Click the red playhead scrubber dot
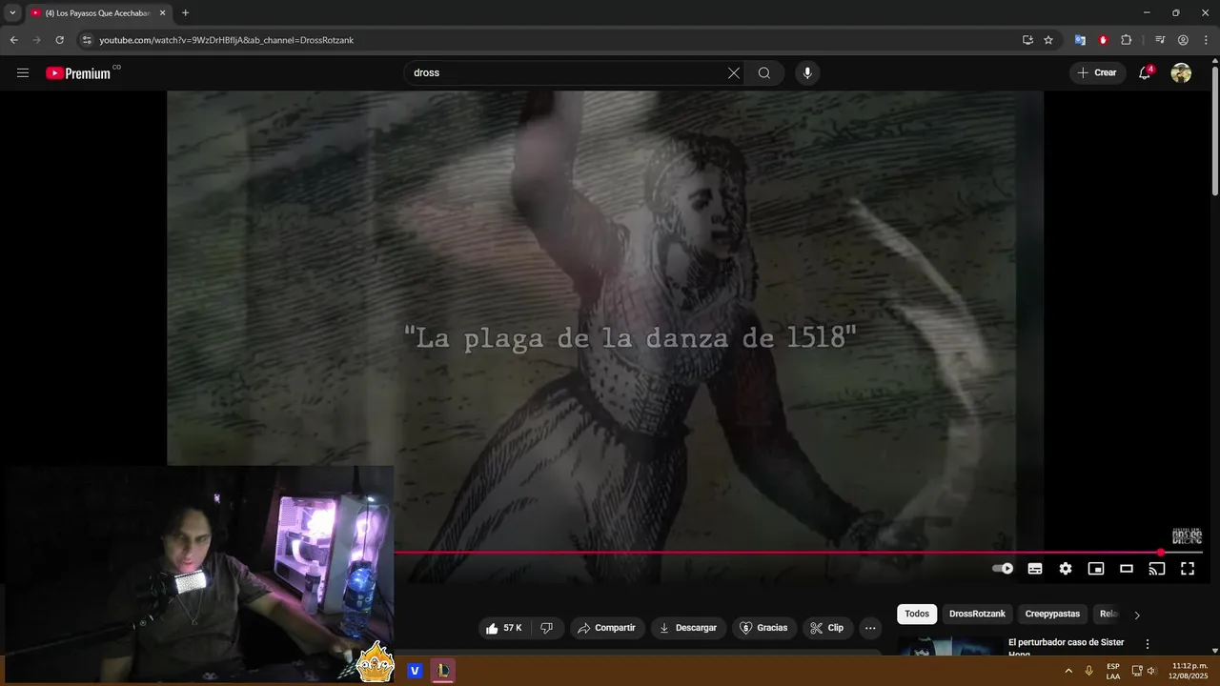Viewport: 1220px width, 686px height. [x=1161, y=553]
